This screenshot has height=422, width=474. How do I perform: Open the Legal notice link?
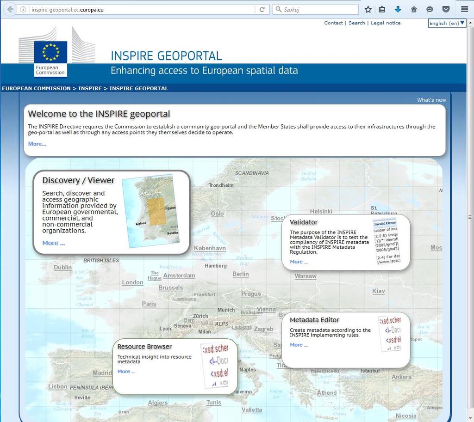coord(386,23)
